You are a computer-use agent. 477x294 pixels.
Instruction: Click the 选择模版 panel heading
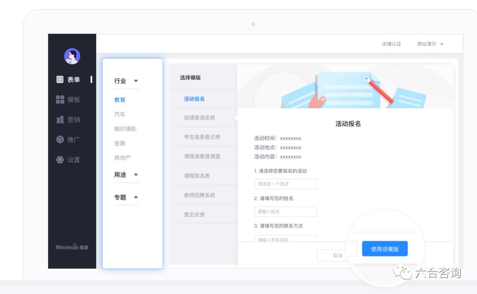click(190, 78)
